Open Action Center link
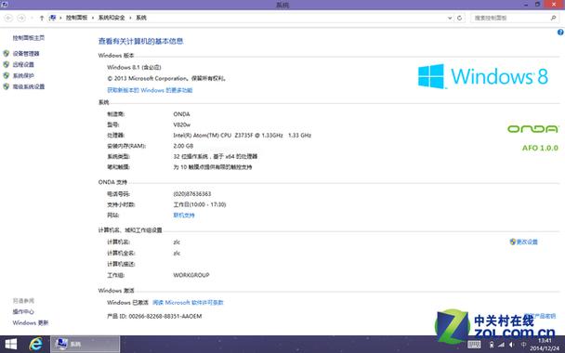This screenshot has width=565, height=353. pos(23,311)
